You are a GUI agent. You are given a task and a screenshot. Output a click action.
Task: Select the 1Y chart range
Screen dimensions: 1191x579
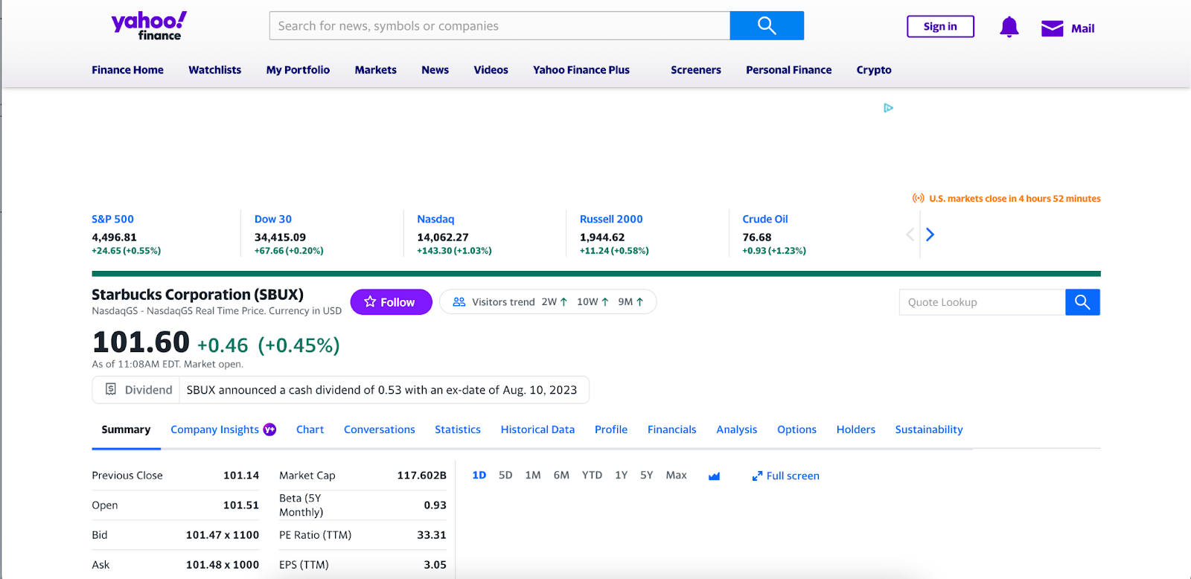[x=622, y=475]
